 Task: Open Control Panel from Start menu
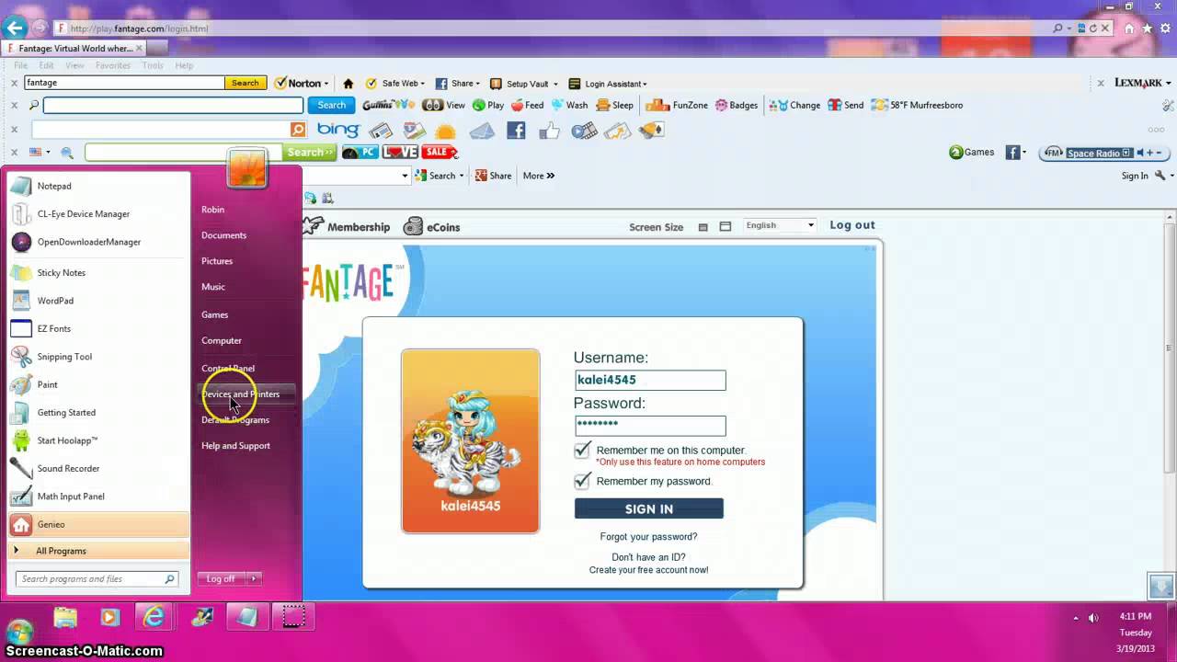(x=228, y=369)
